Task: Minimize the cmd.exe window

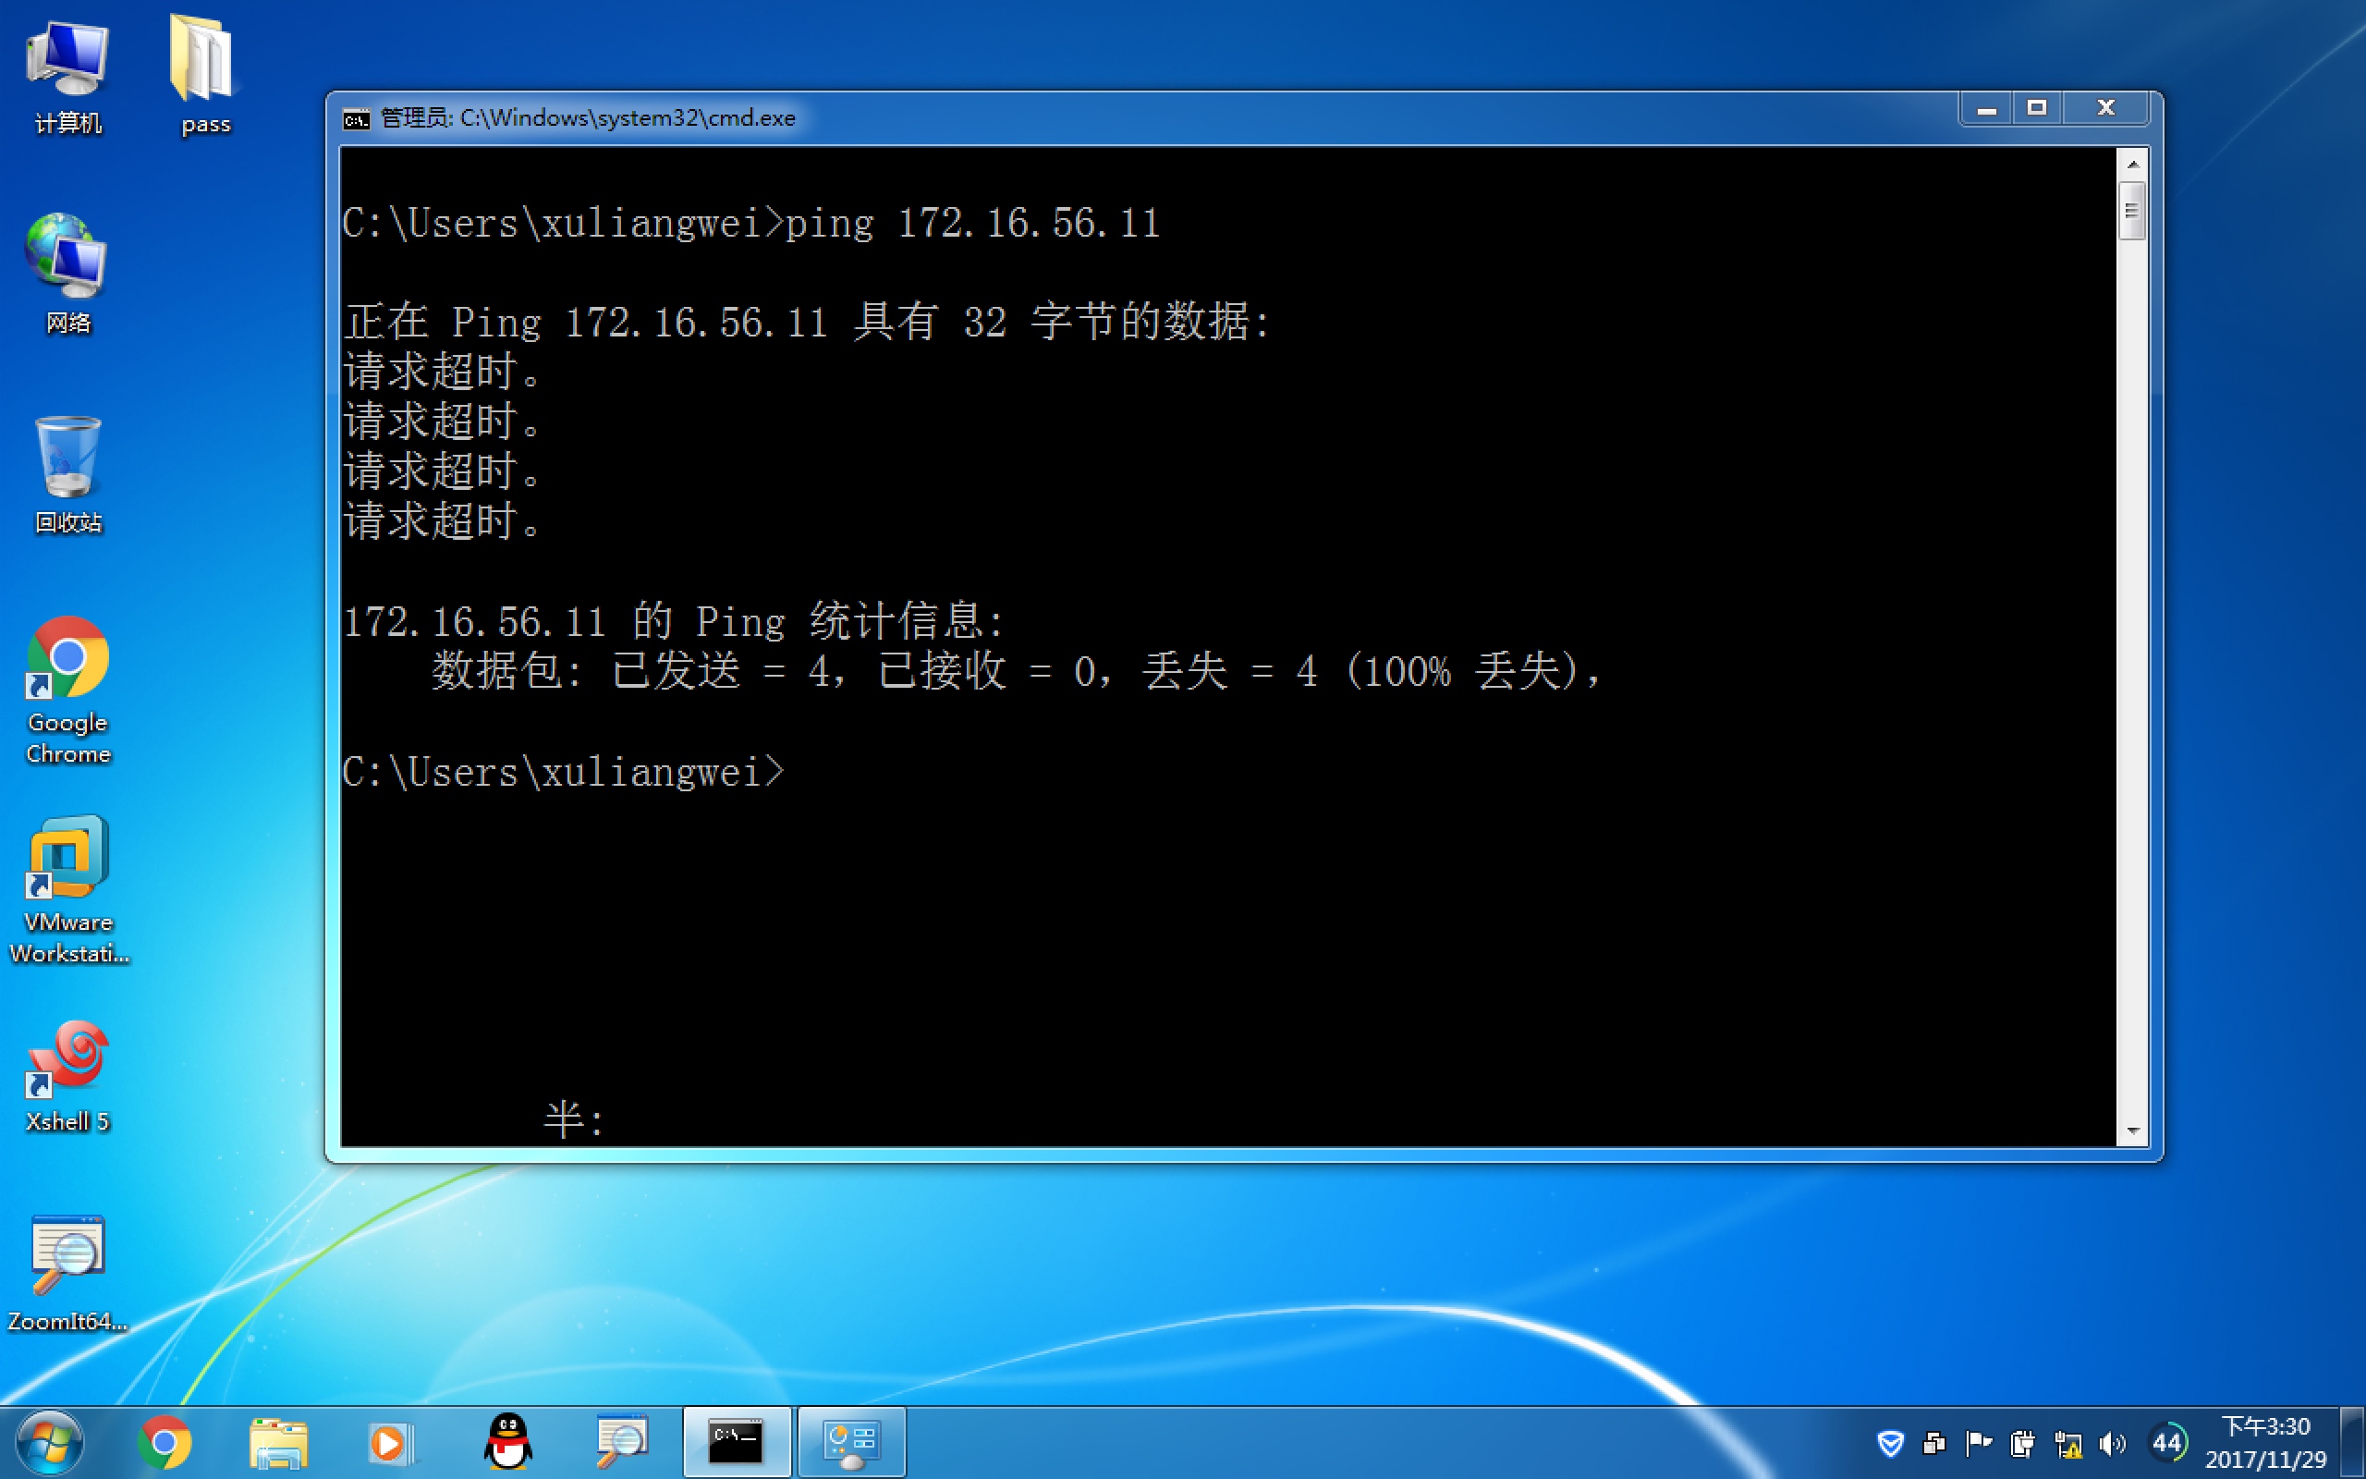Action: (1985, 108)
